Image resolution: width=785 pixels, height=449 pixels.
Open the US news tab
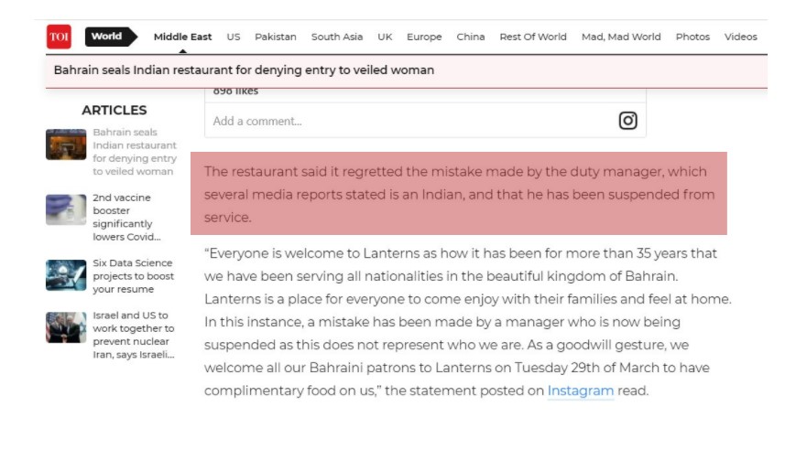[x=234, y=37]
